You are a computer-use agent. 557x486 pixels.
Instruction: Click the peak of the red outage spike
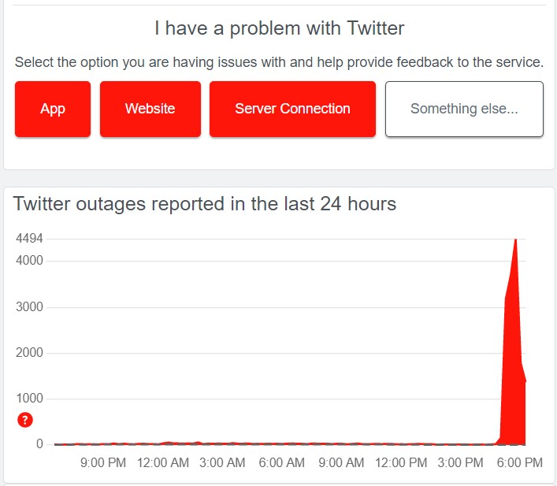pyautogui.click(x=515, y=239)
